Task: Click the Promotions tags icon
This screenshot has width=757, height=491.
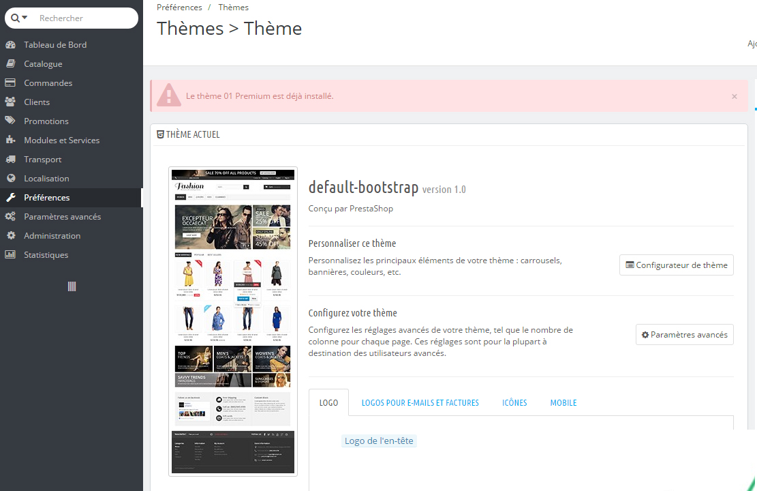Action: point(11,121)
